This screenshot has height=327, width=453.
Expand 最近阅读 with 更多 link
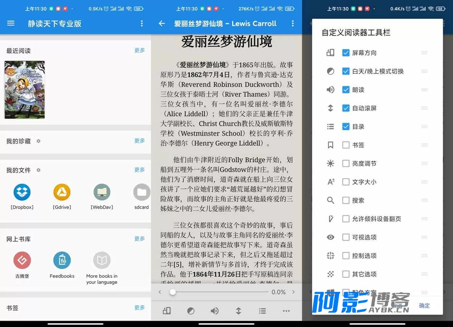(140, 50)
